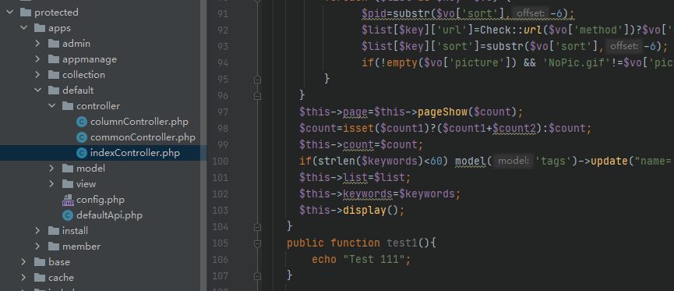Image resolution: width=674 pixels, height=291 pixels.
Task: Toggle the fold marker on line 95
Action: click(257, 80)
